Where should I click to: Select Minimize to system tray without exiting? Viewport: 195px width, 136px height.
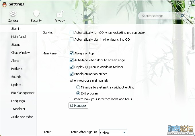78,87
